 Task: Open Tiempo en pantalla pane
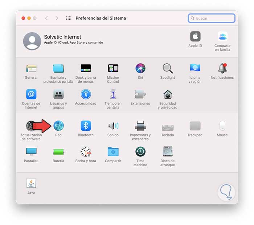(x=113, y=94)
